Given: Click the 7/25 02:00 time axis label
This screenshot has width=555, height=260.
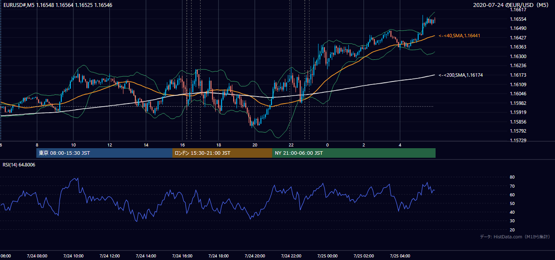Looking at the screenshot, I should [363, 256].
